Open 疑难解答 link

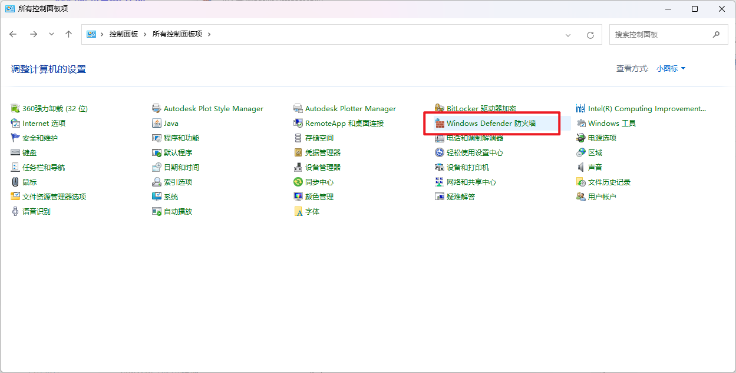click(x=461, y=197)
